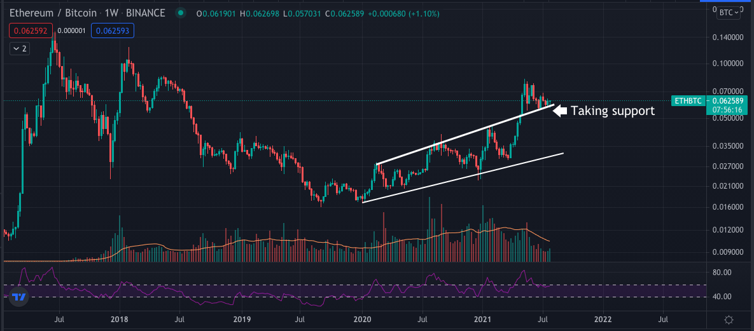The height and width of the screenshot is (331, 754).
Task: Open chart settings gear icon
Action: pos(729,320)
